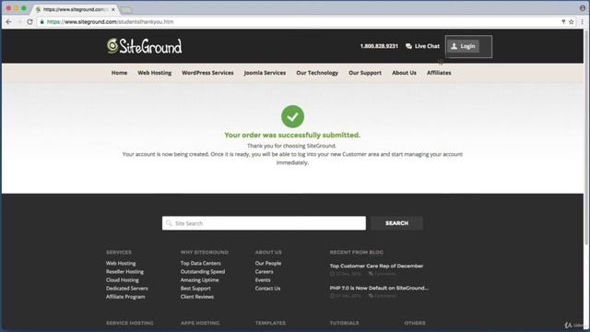Open About Us menu item
This screenshot has height=332, width=590.
[404, 73]
